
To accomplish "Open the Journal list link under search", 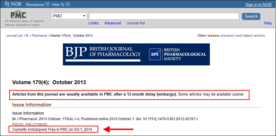I will (x=135, y=23).
